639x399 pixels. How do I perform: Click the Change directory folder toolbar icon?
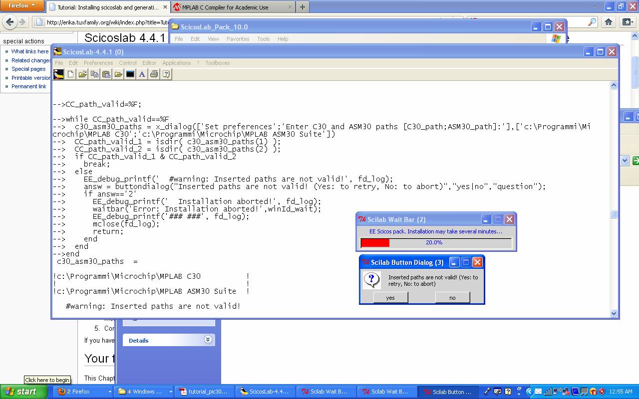118,74
